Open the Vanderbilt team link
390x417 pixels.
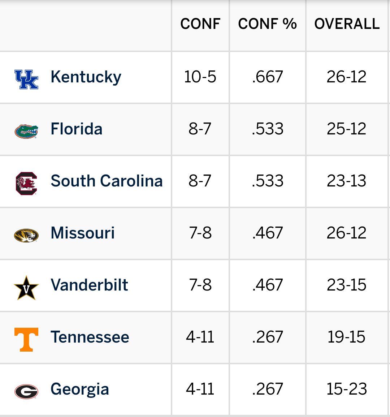click(x=89, y=285)
